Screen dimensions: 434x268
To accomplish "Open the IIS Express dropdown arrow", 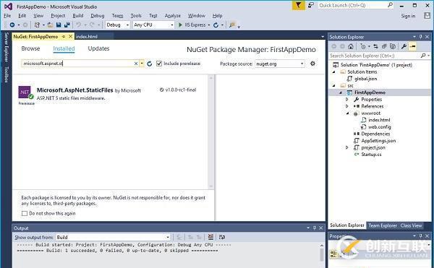I will (x=209, y=25).
